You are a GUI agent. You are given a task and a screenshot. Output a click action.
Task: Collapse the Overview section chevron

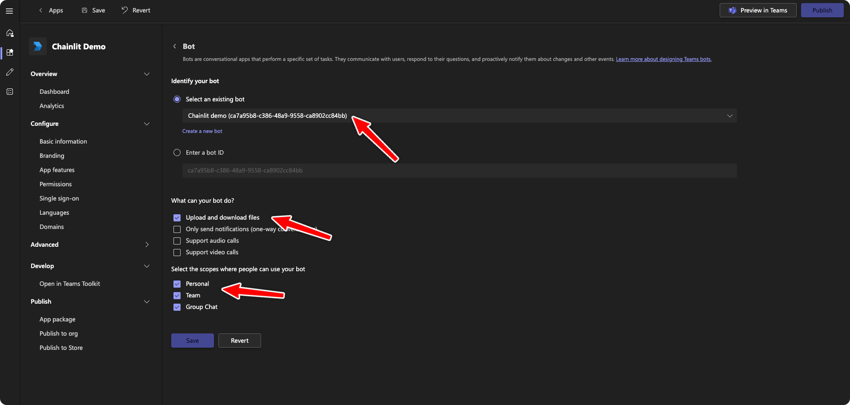pos(147,74)
